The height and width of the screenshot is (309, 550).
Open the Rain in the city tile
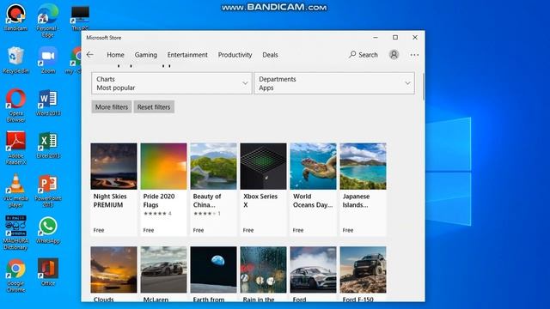pyautogui.click(x=263, y=274)
